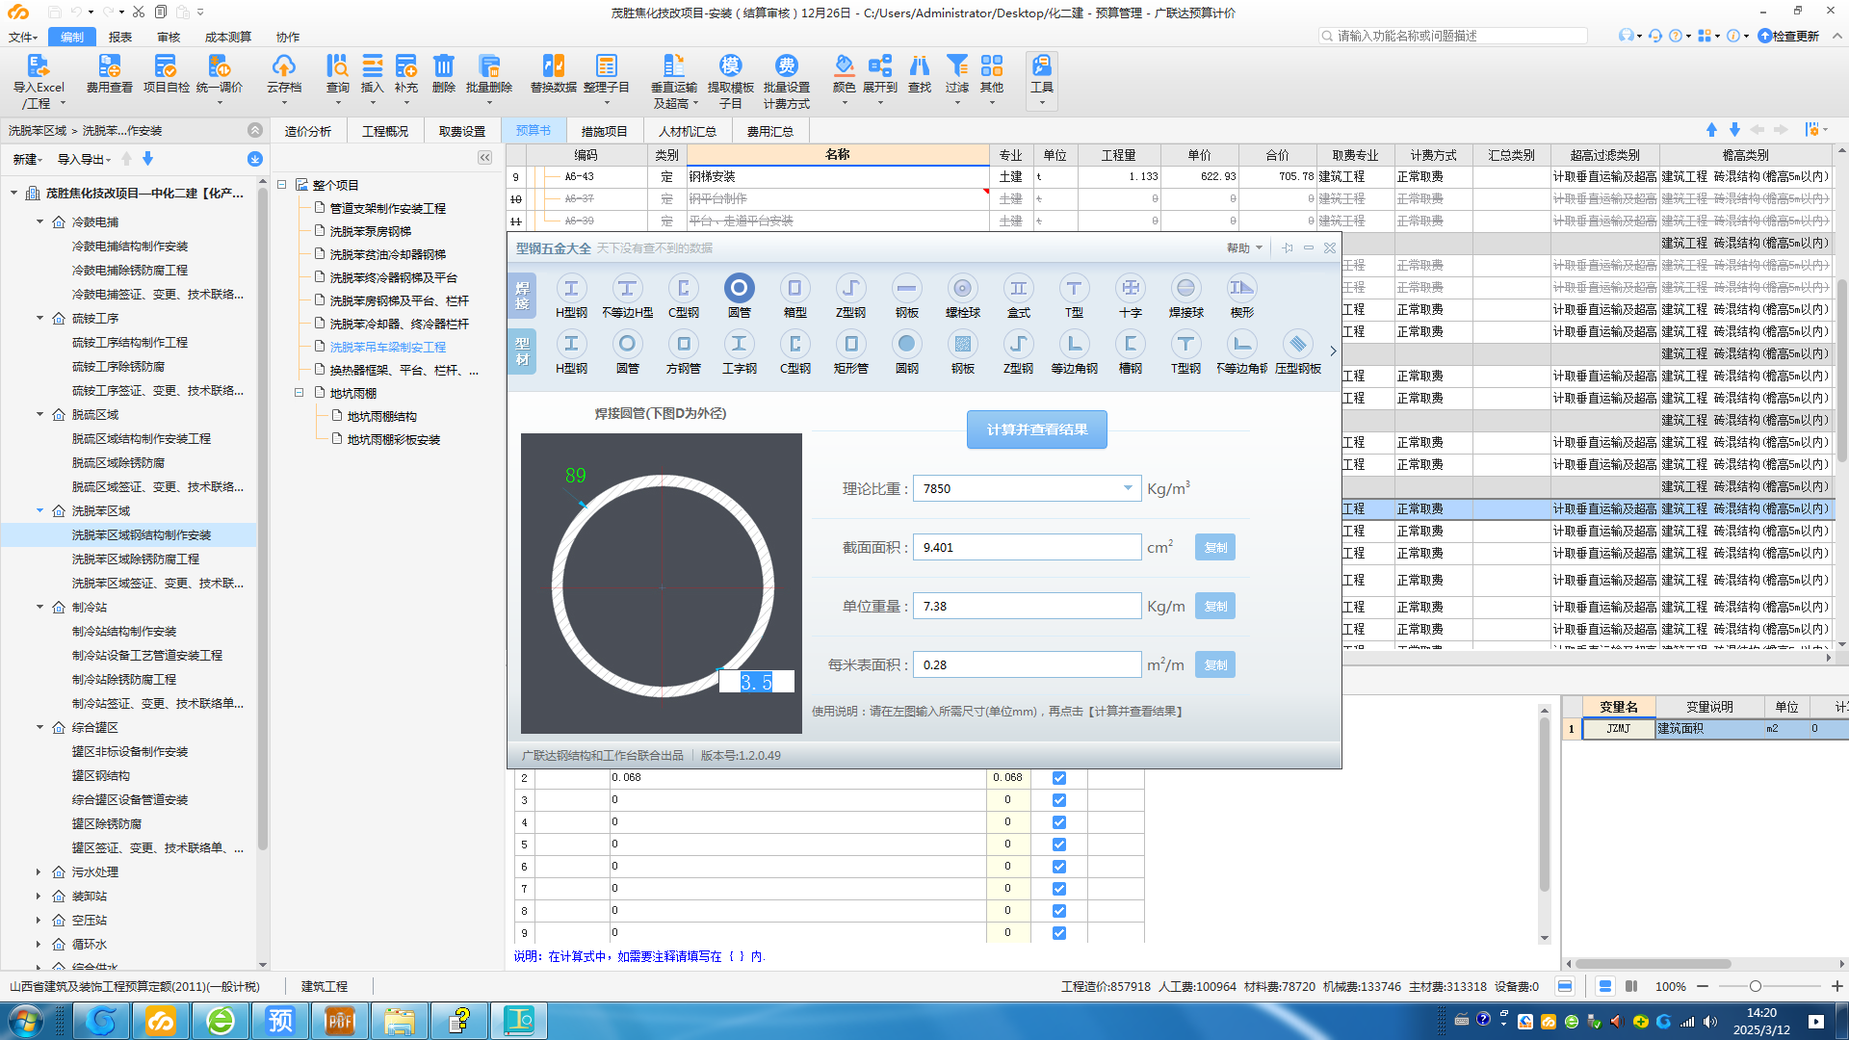Open the 理论比重 7850 dropdown

1128,488
